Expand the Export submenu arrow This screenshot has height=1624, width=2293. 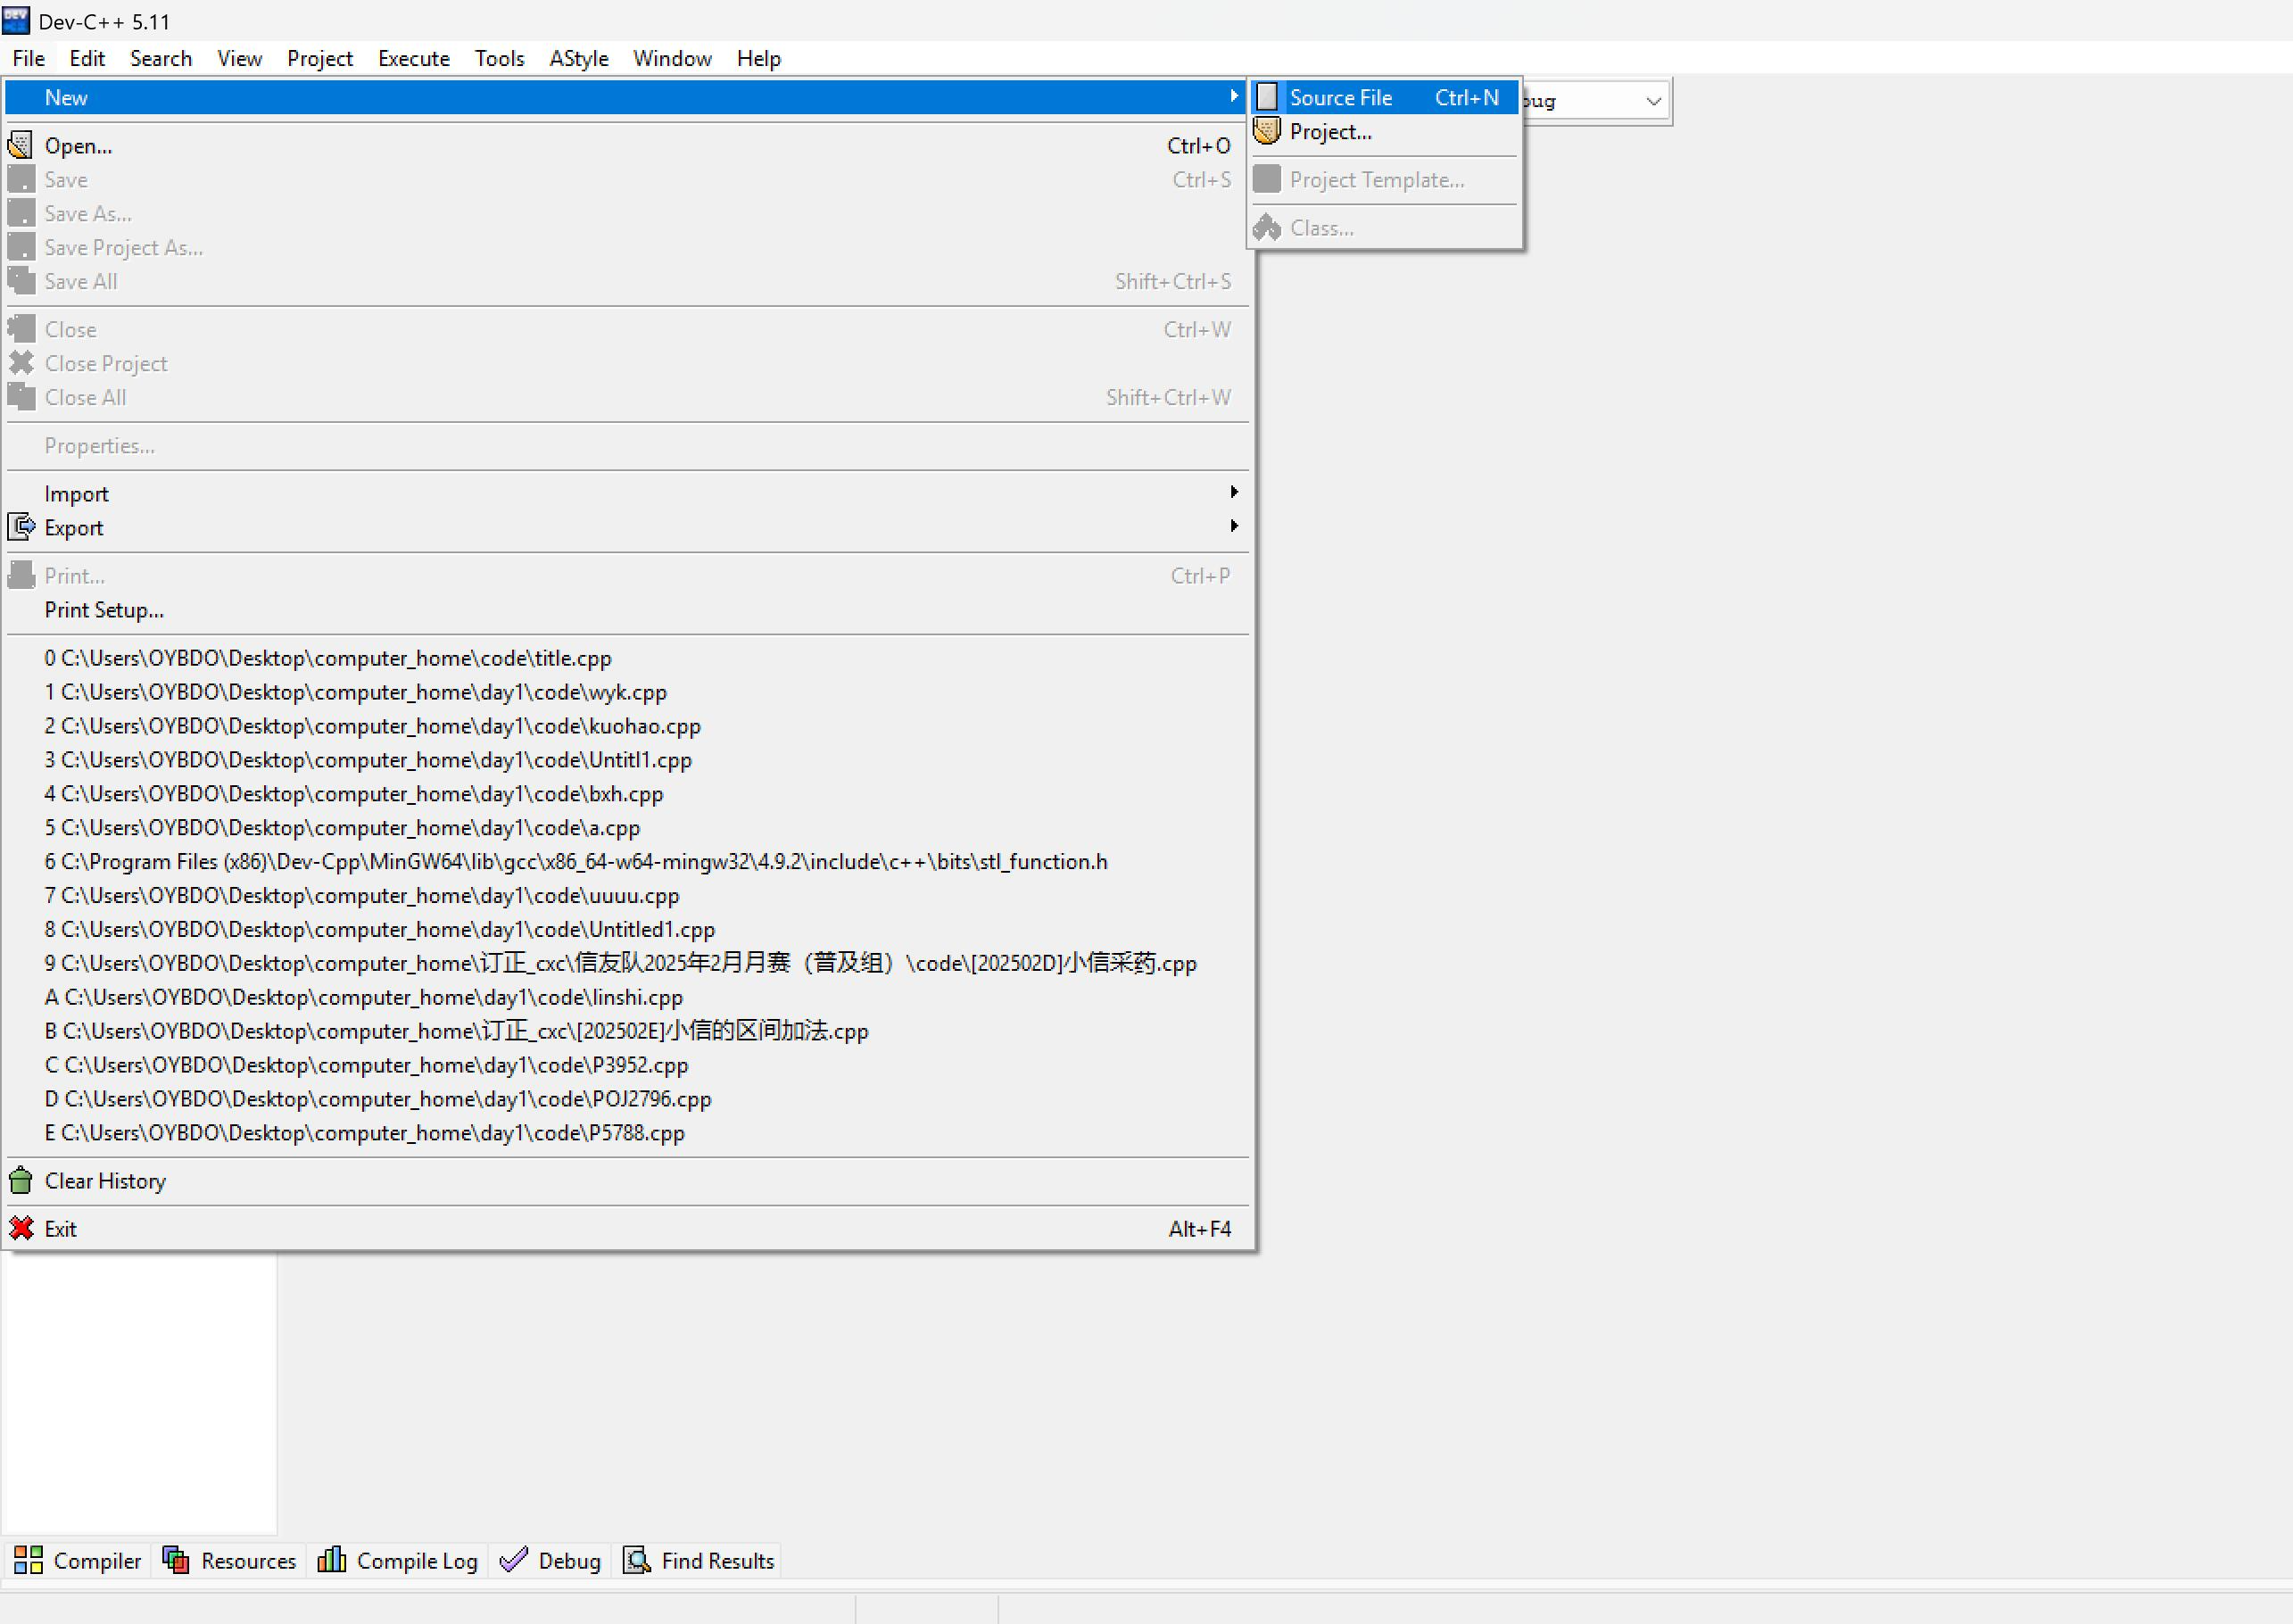[x=1234, y=526]
